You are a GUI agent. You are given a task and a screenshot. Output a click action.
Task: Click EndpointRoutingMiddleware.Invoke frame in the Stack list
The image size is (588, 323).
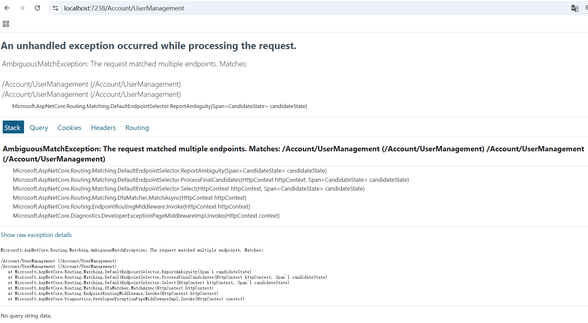[131, 207]
